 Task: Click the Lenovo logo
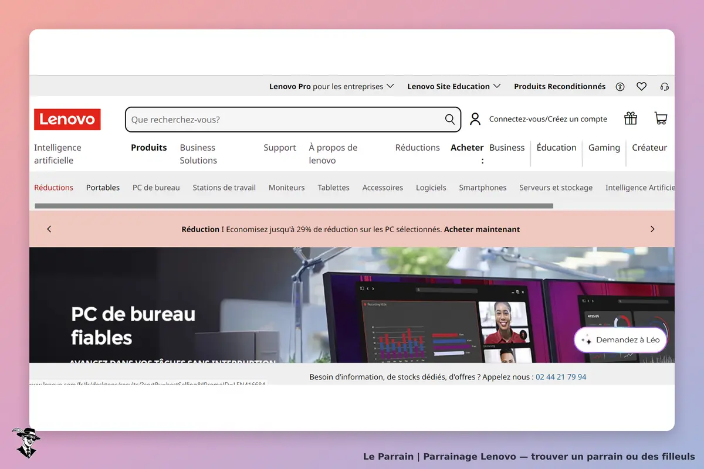67,120
